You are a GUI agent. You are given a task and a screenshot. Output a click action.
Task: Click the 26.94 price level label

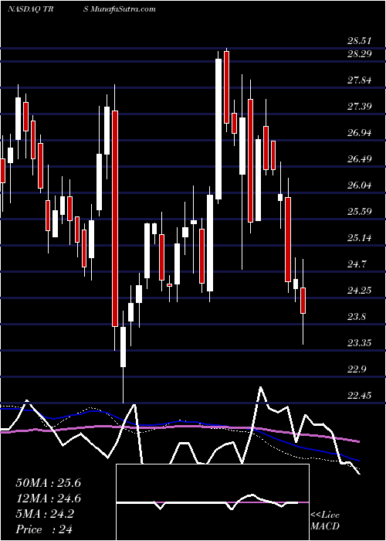pyautogui.click(x=359, y=133)
